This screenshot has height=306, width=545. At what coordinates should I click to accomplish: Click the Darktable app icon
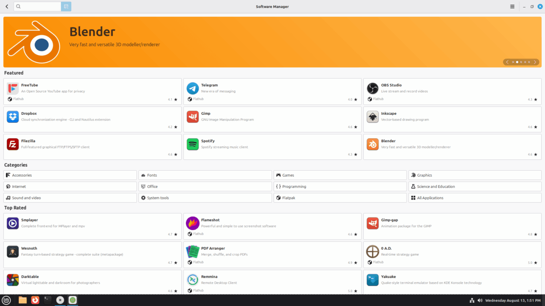point(13,279)
